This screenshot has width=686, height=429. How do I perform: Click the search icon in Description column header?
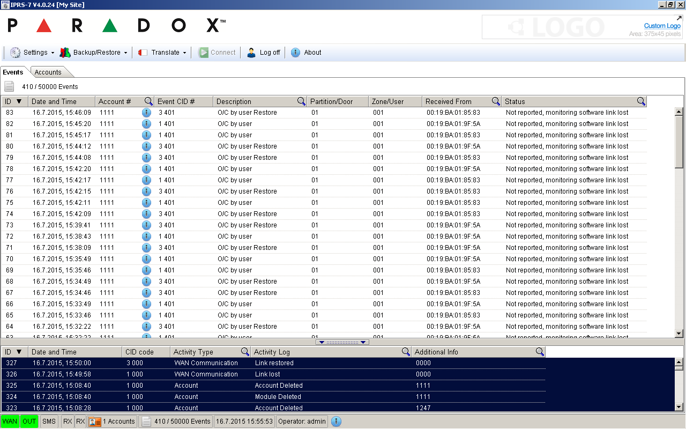click(302, 101)
